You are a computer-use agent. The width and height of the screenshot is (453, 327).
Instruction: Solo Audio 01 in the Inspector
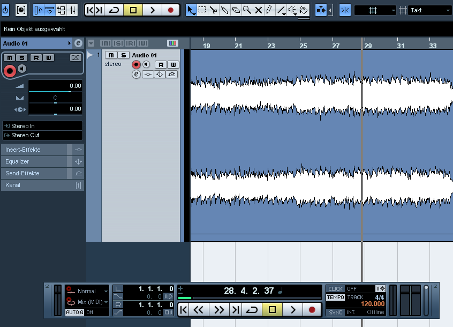click(x=21, y=58)
